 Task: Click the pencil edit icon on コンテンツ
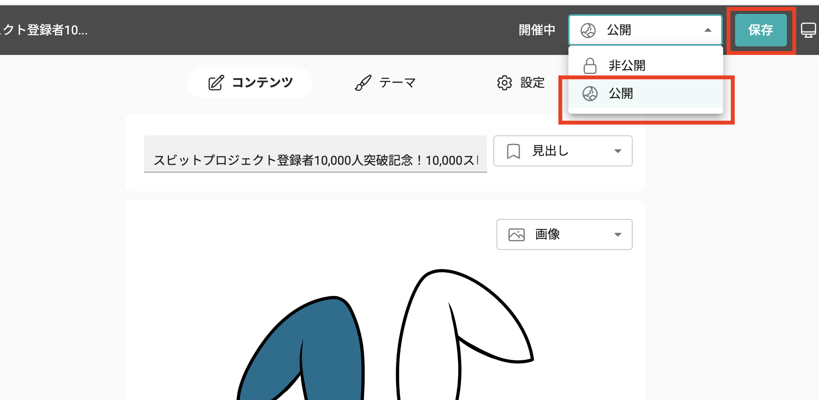pos(216,83)
